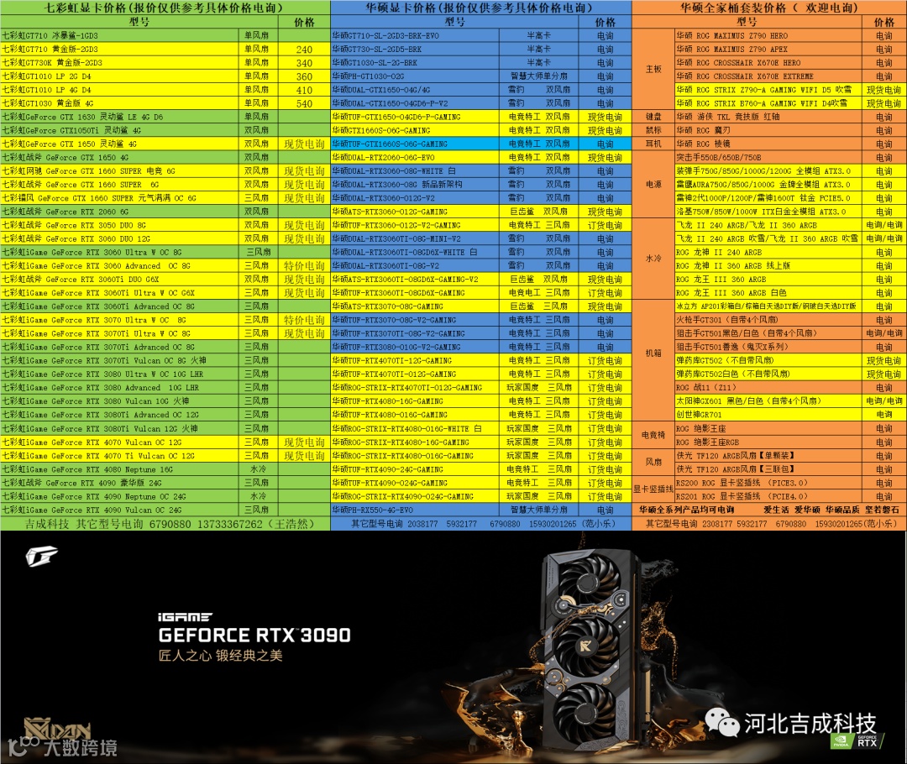907x764 pixels.
Task: Select the 华硕DUAL-RTX2060-O6G-EVO cell
Action: 415,157
